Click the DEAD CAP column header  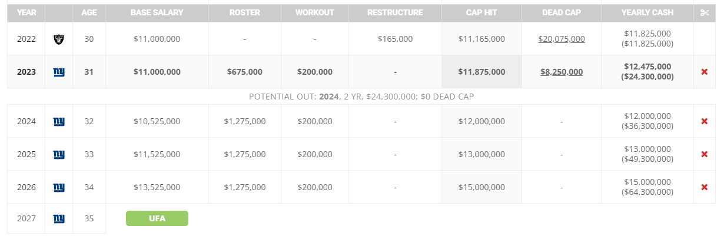(562, 12)
